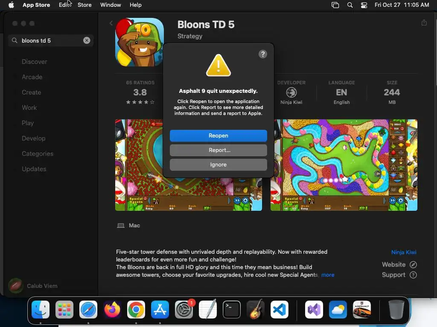The height and width of the screenshot is (327, 437).
Task: Open the developer Website link
Action: [x=399, y=264]
